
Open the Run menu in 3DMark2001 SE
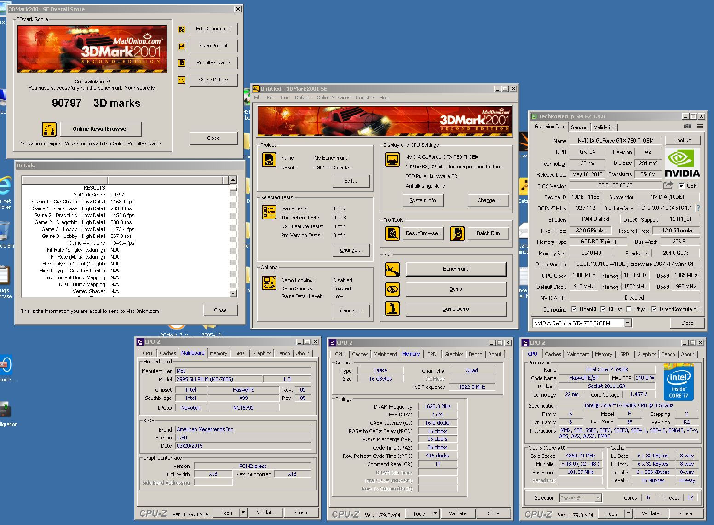coord(285,98)
